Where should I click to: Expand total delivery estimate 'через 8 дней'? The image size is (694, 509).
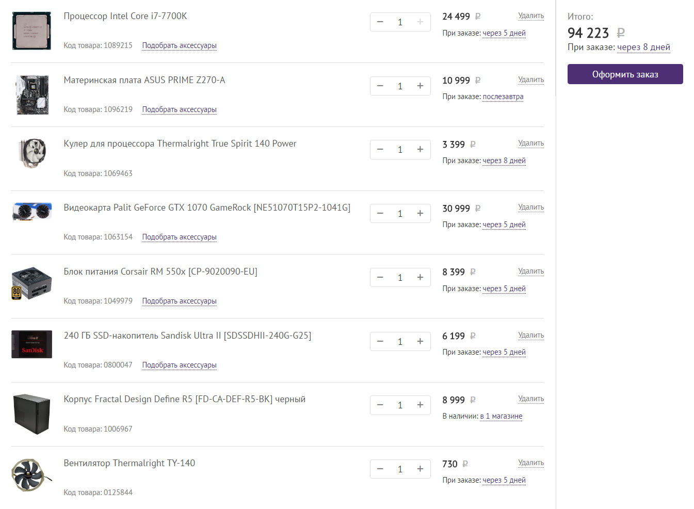[643, 47]
